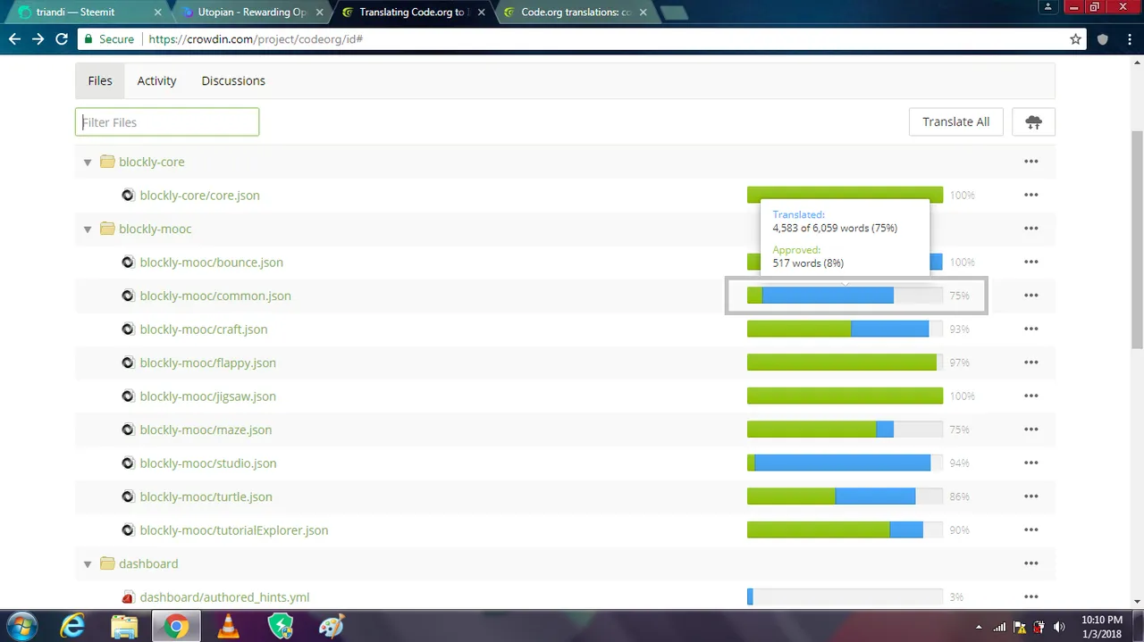This screenshot has width=1144, height=642.
Task: Reload the page in Chrome
Action: click(62, 39)
